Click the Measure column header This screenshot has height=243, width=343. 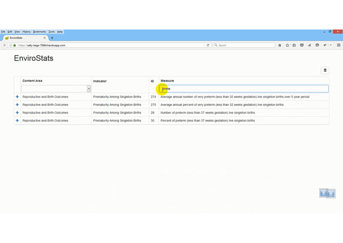pos(167,81)
